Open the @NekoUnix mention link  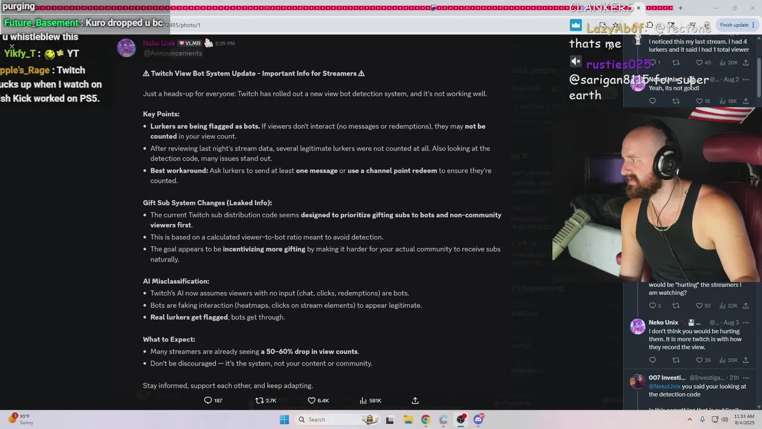[x=665, y=386]
